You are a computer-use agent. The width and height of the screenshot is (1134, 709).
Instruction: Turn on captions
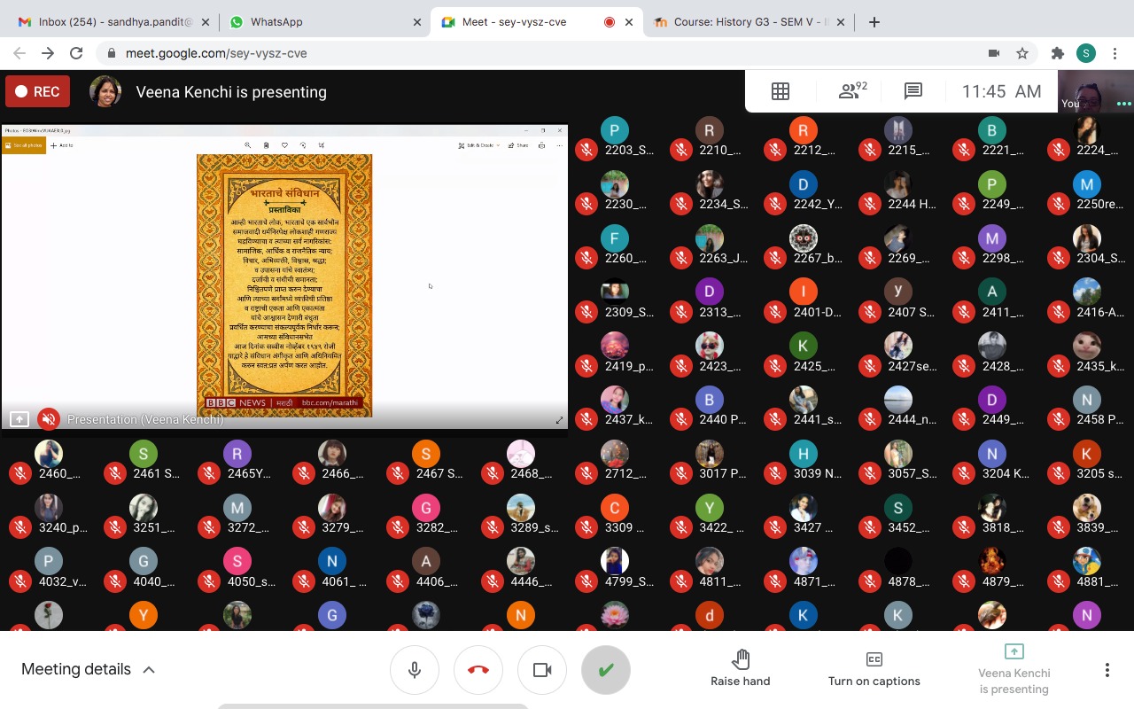[x=874, y=668]
